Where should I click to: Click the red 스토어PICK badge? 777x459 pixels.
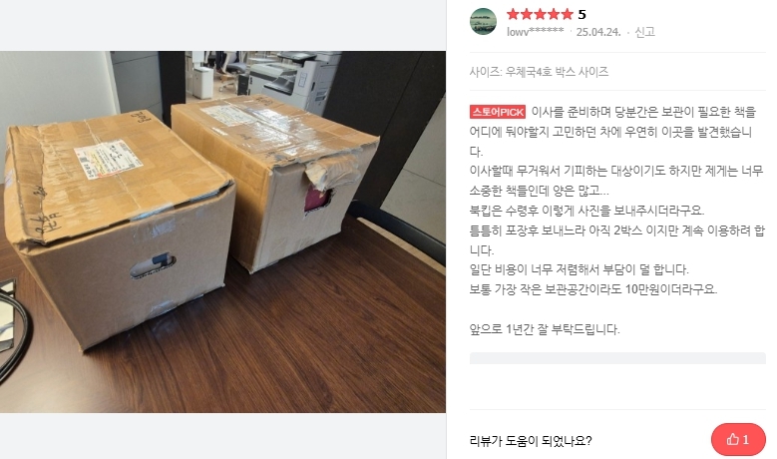coord(497,112)
